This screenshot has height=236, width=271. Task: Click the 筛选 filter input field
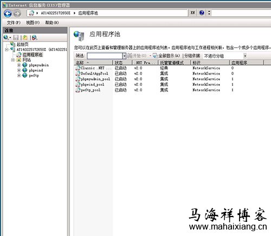click(x=105, y=56)
